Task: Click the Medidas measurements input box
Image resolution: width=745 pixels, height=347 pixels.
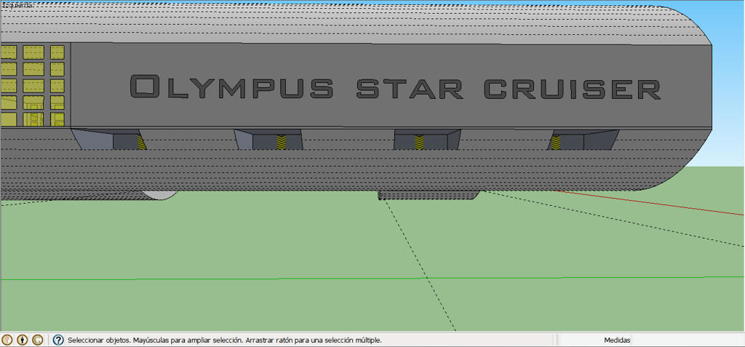Action: tap(687, 340)
